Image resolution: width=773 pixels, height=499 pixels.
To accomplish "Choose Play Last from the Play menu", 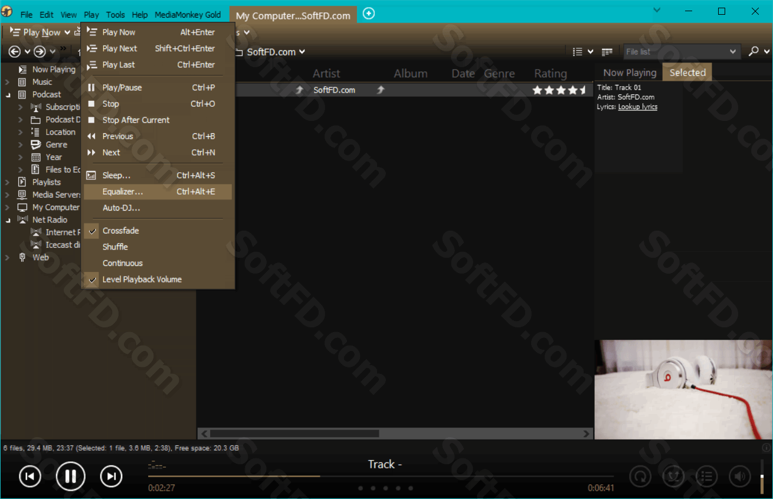I will [158, 65].
